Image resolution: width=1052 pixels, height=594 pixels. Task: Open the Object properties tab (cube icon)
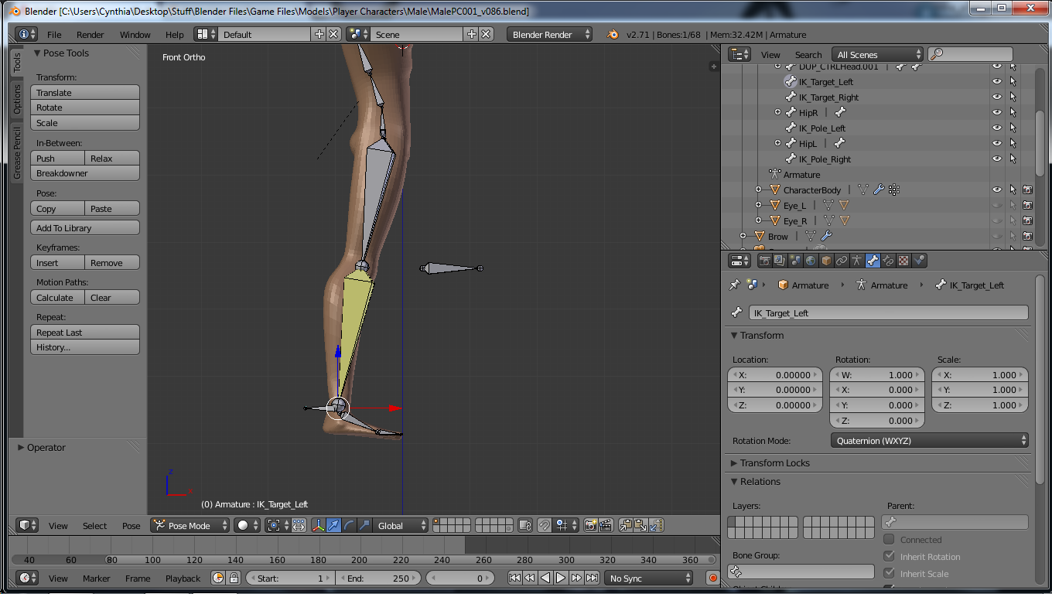(x=826, y=261)
